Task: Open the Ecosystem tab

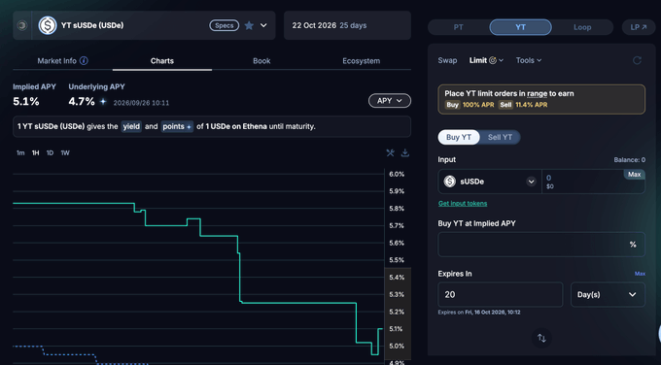Action: 361,61
